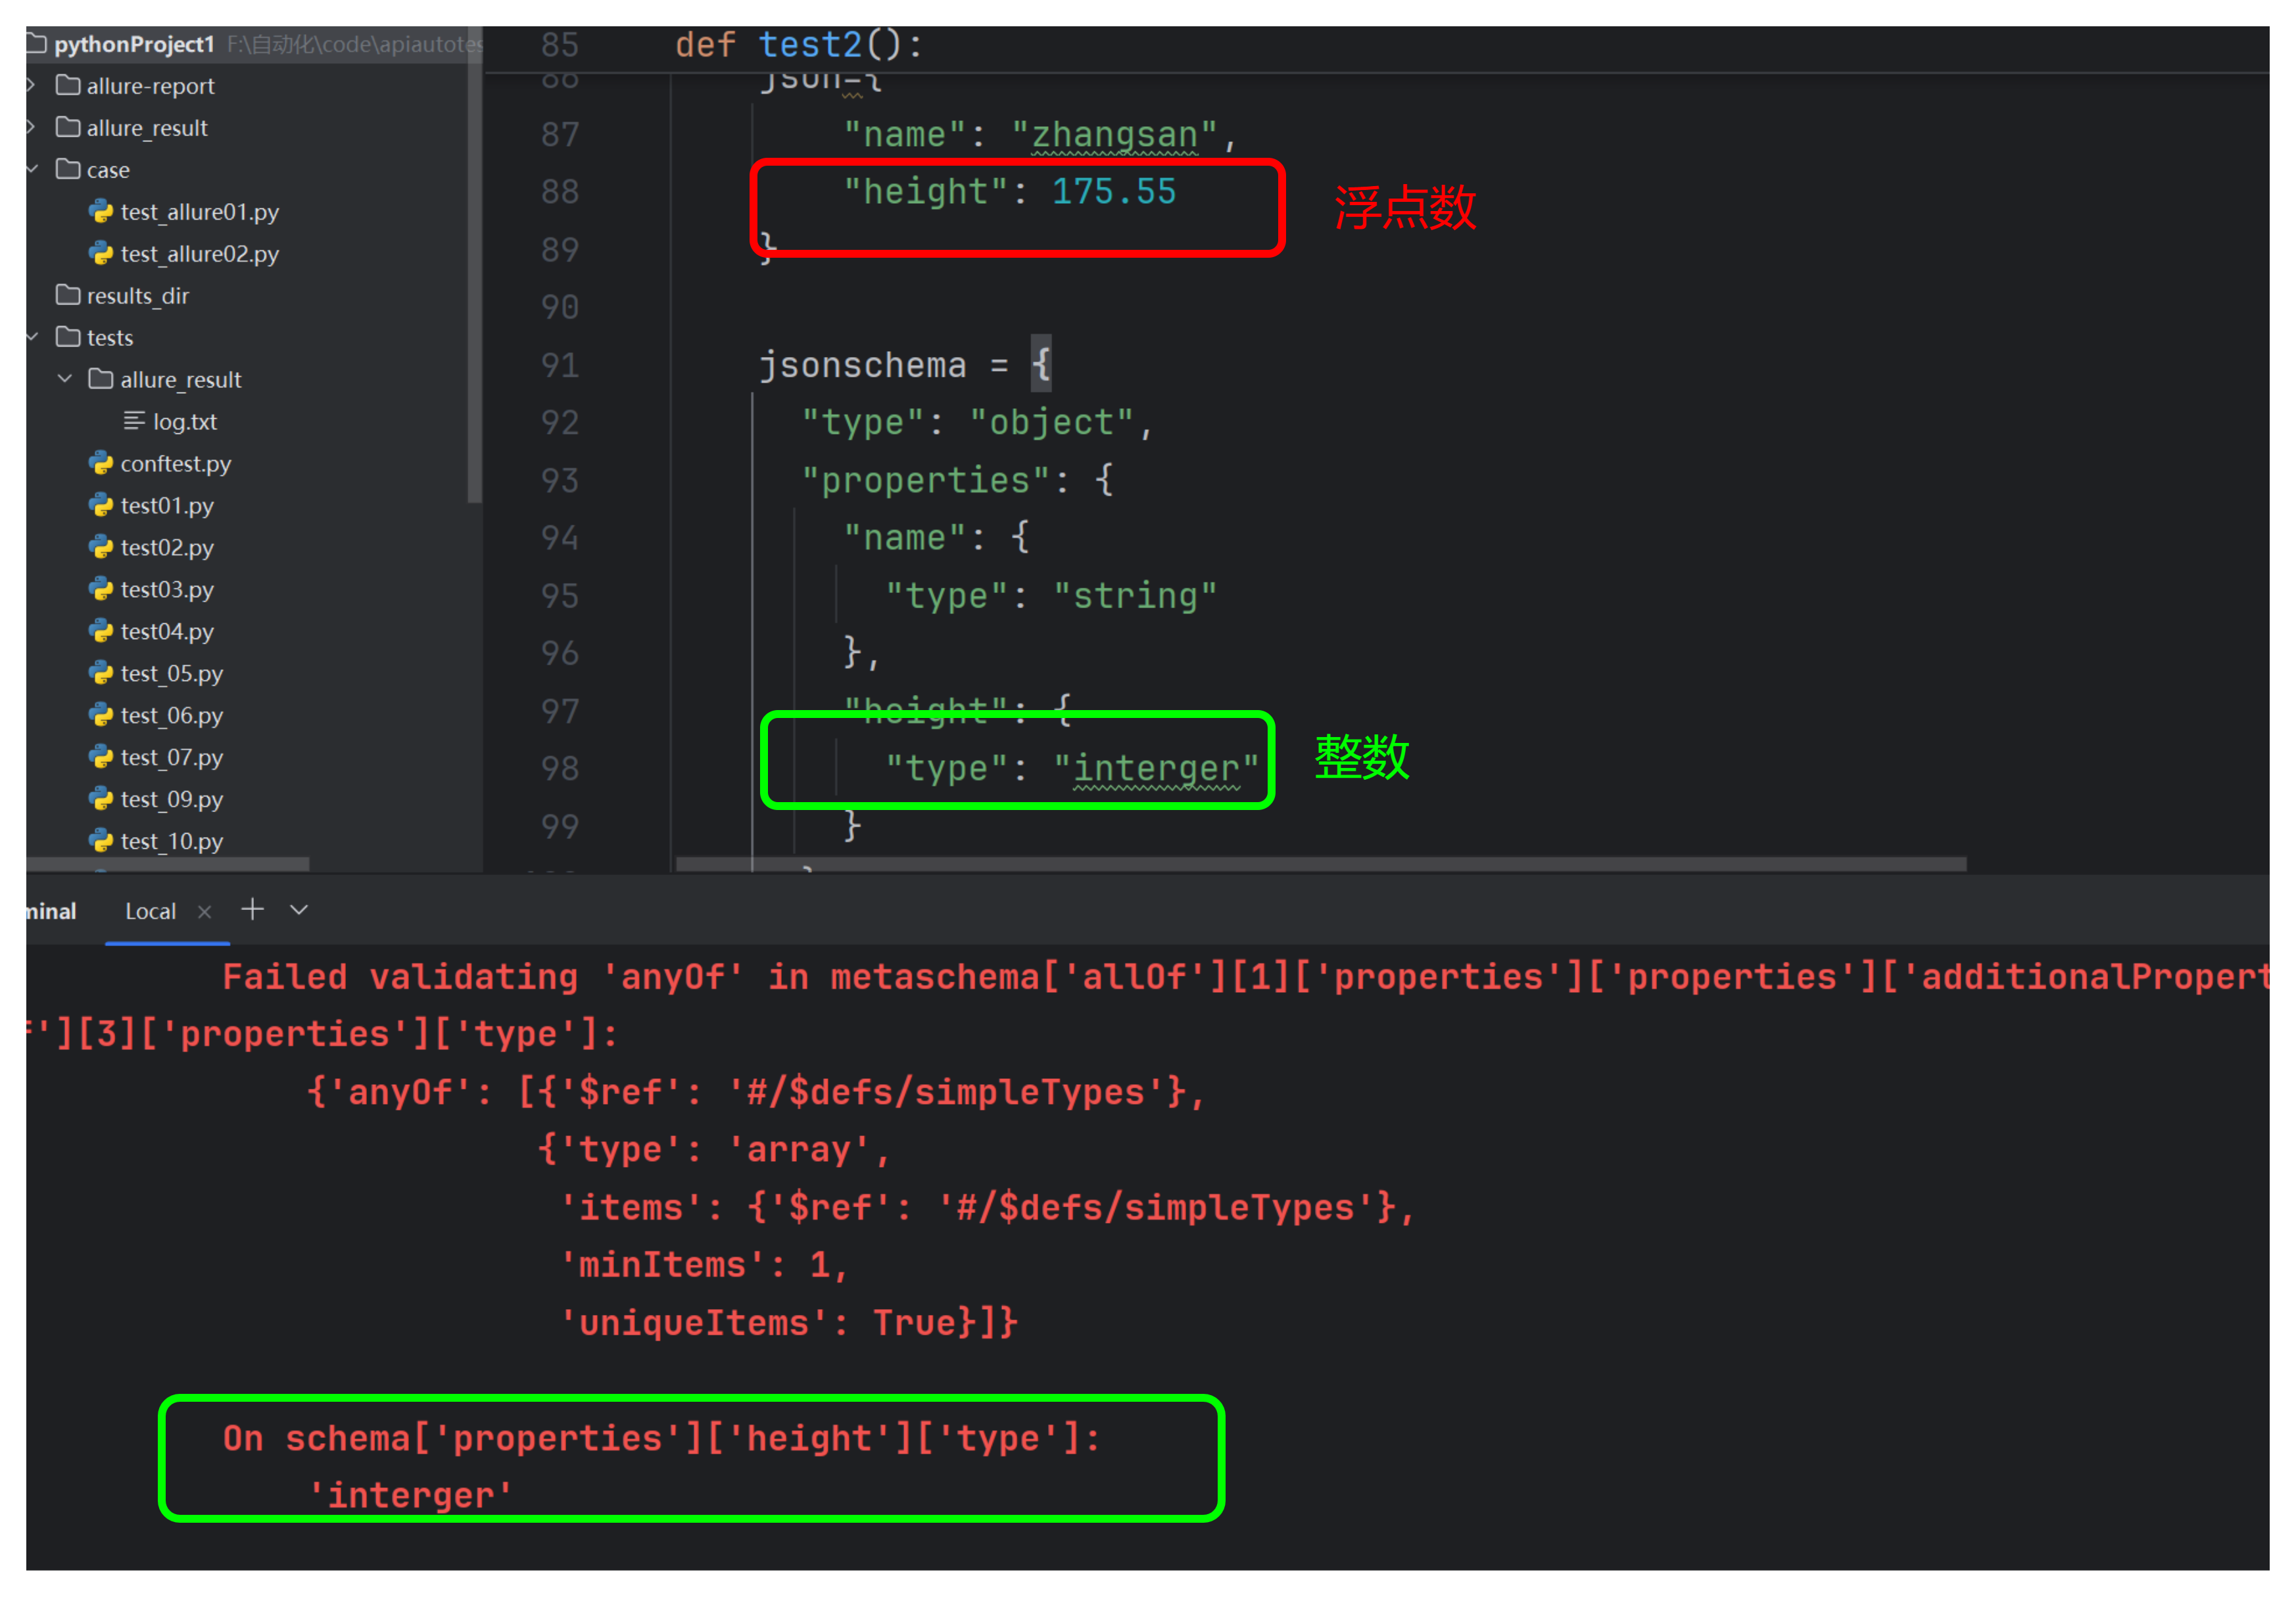Image resolution: width=2296 pixels, height=1599 pixels.
Task: Click the Python icon of test_allure02.py
Action: (101, 253)
